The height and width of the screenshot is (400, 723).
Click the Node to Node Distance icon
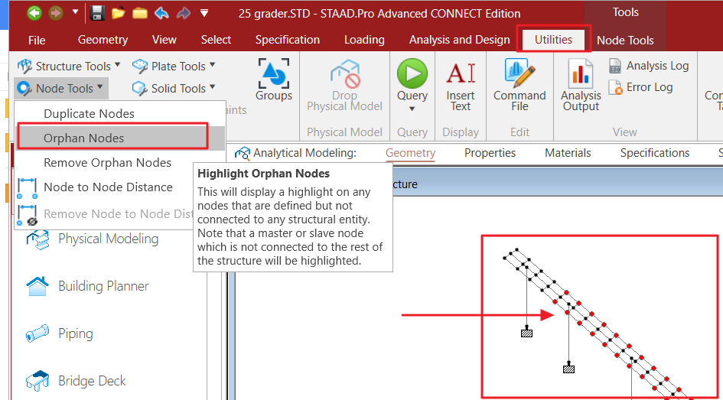27,188
